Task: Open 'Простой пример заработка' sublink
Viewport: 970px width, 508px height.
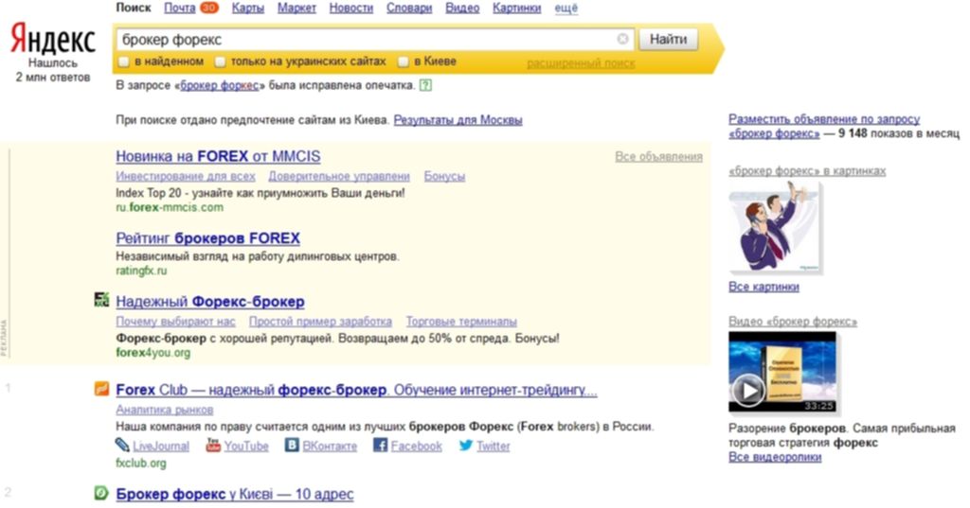Action: [320, 322]
